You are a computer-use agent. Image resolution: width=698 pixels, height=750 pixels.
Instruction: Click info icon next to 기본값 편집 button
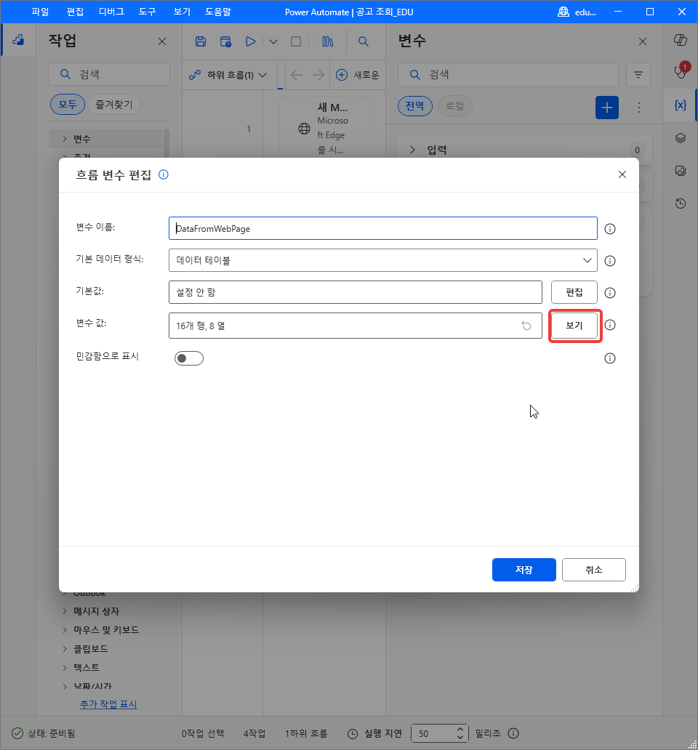pyautogui.click(x=609, y=293)
